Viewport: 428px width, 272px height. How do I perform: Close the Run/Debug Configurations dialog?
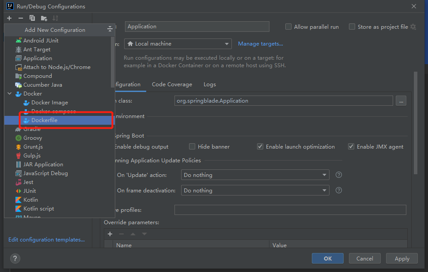[x=414, y=6]
